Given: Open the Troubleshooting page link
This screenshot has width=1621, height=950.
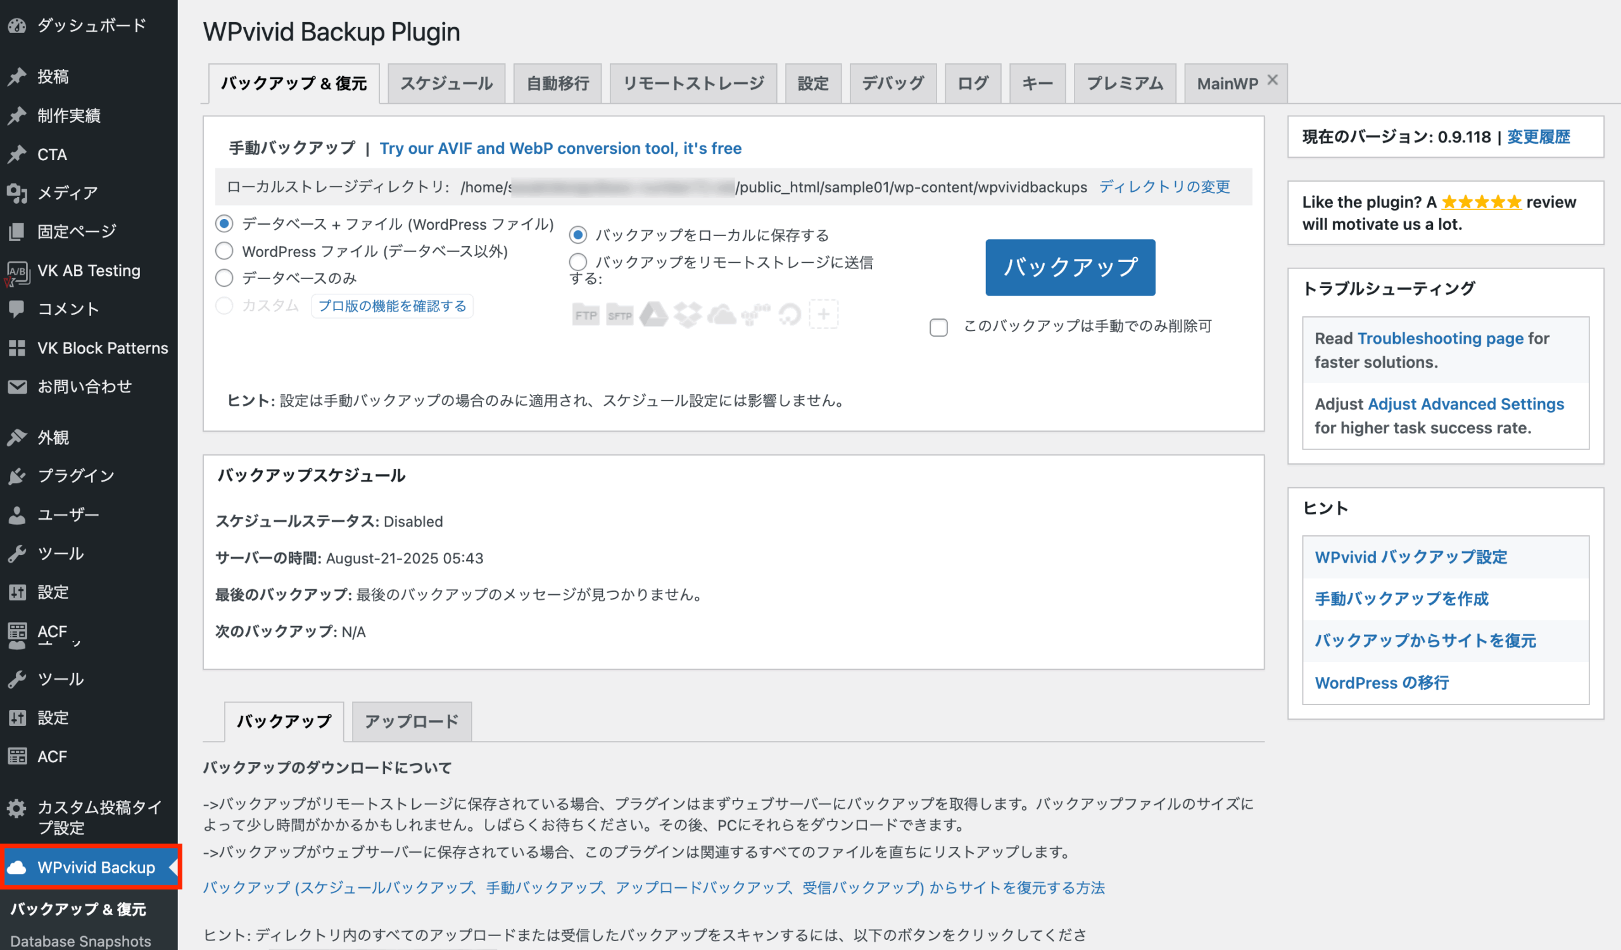Looking at the screenshot, I should 1441,338.
